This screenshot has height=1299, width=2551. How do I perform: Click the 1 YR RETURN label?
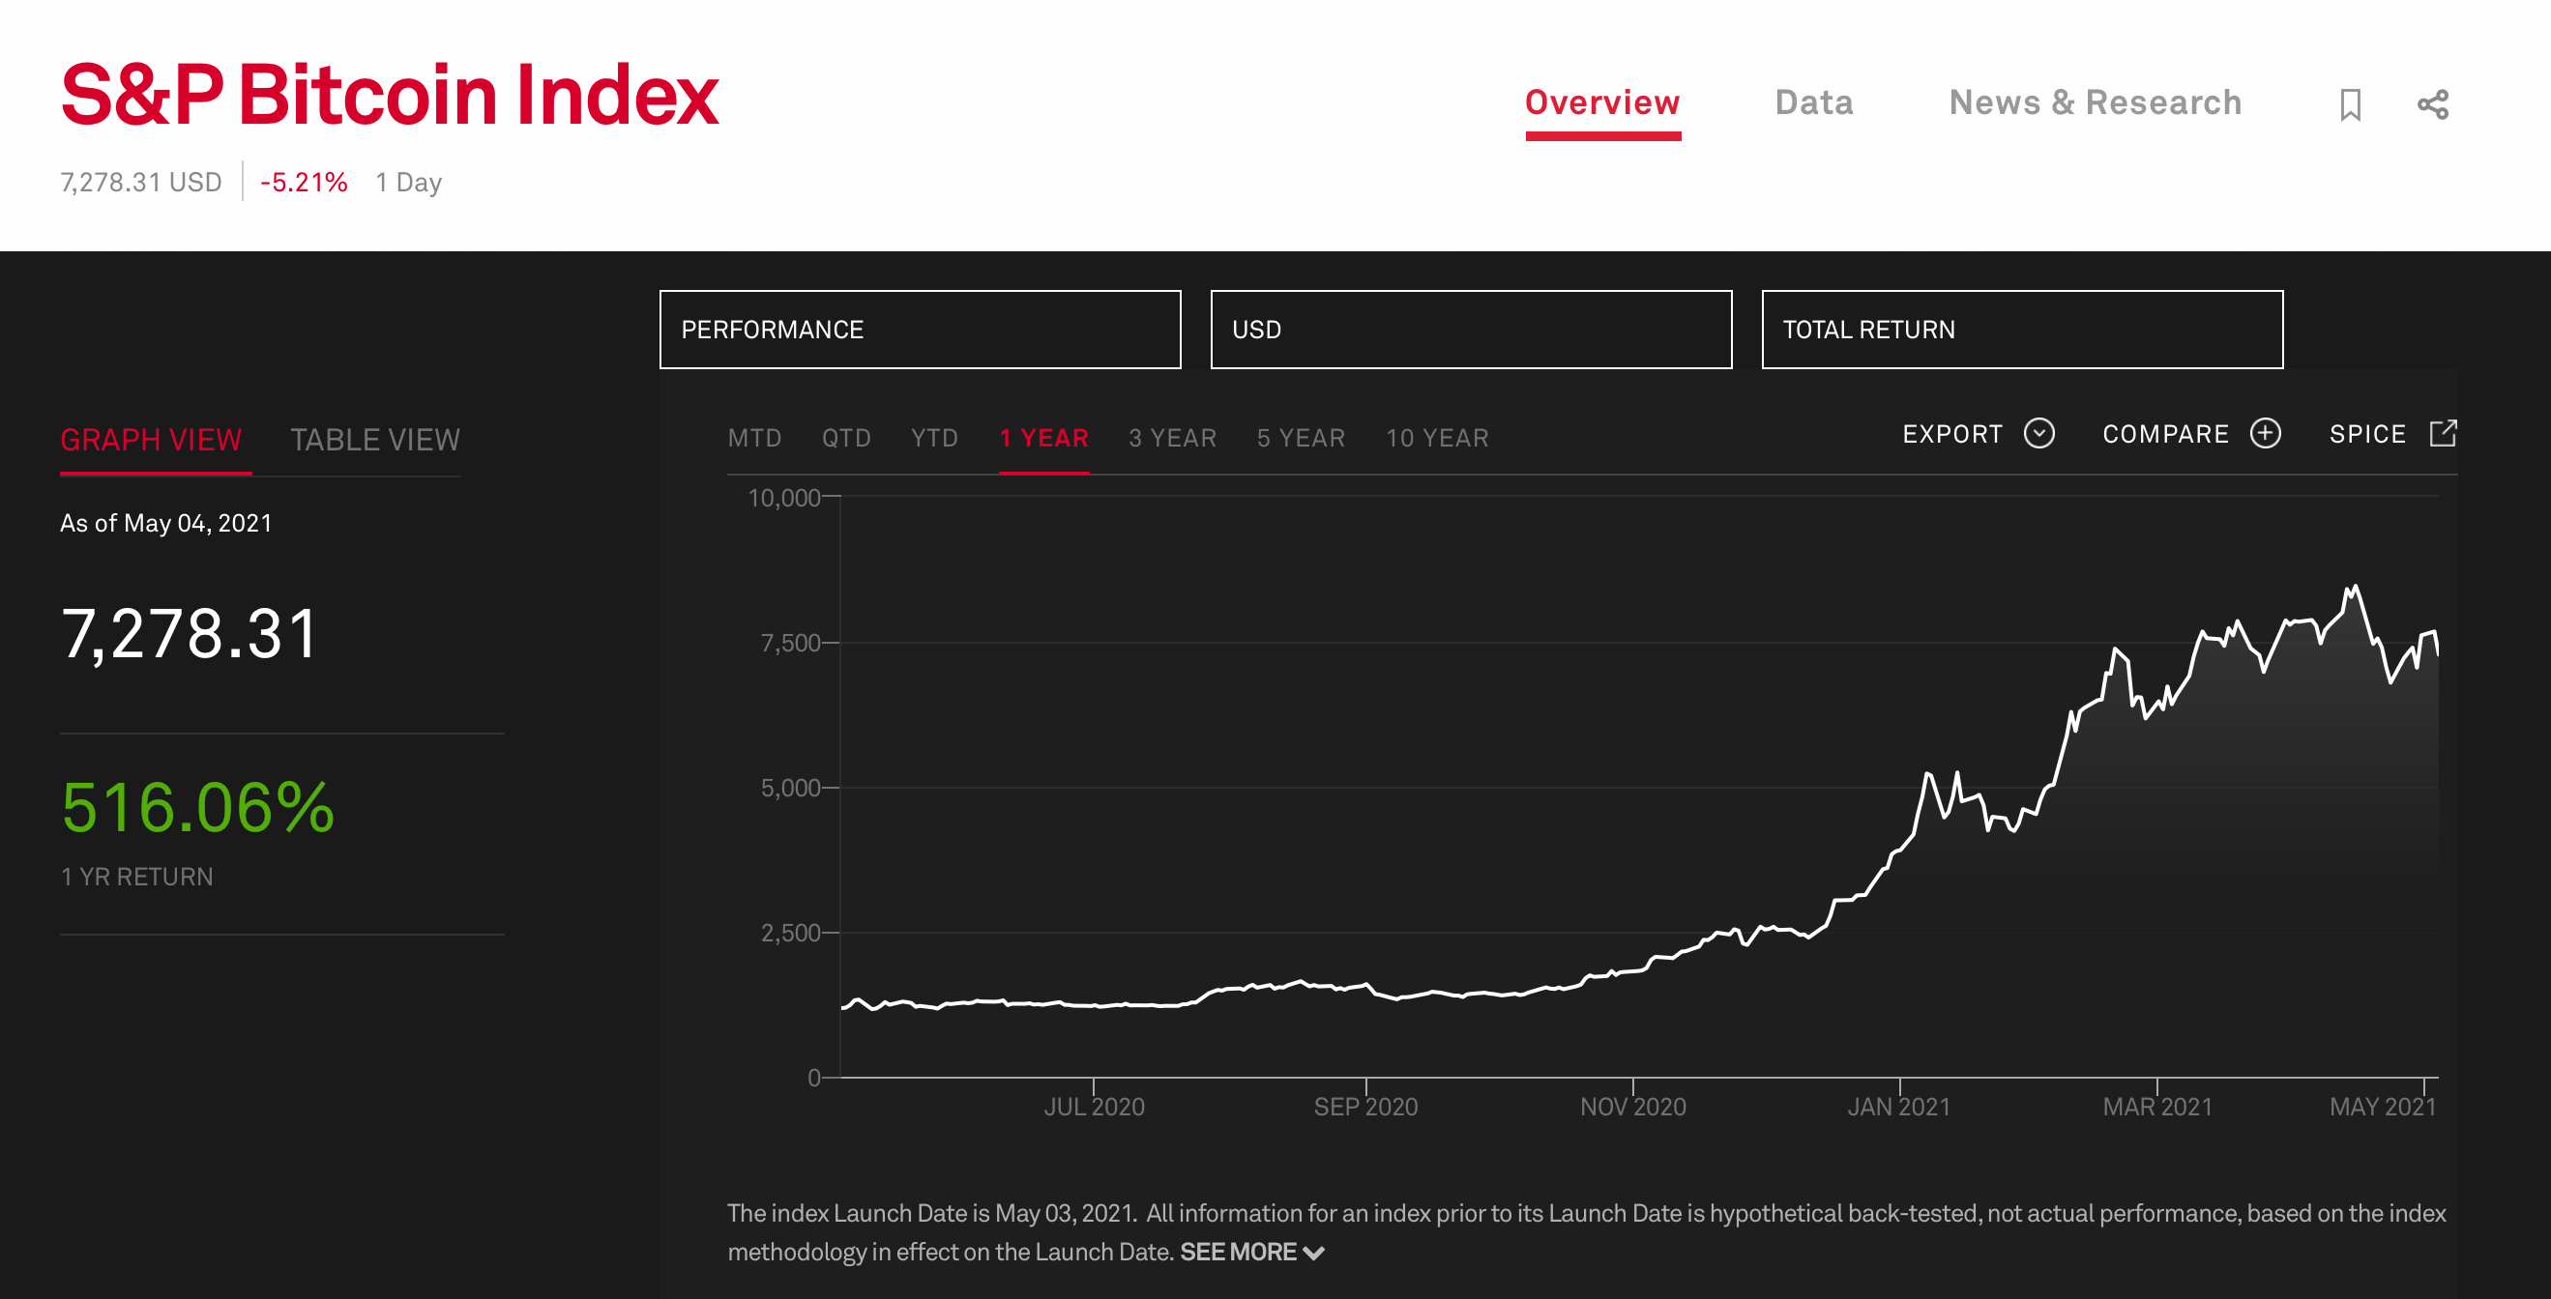(x=136, y=877)
